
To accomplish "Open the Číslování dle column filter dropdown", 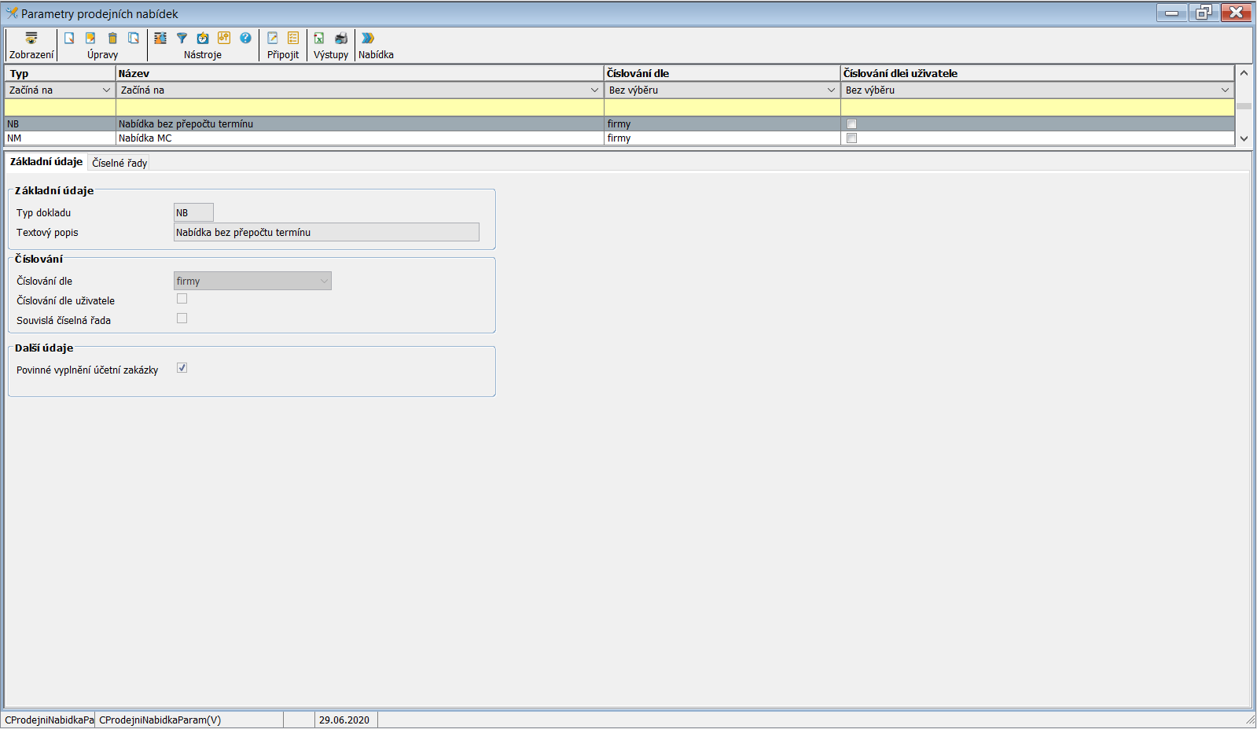I will click(831, 90).
